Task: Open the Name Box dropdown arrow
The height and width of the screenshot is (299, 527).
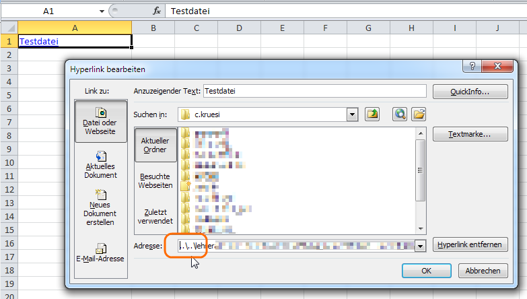Action: point(102,11)
